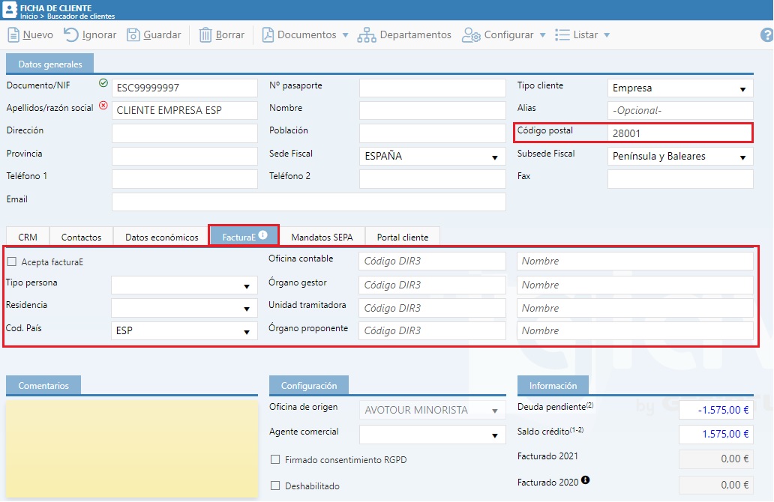Open the Tipo cliente dropdown
This screenshot has width=774, height=502.
click(679, 88)
